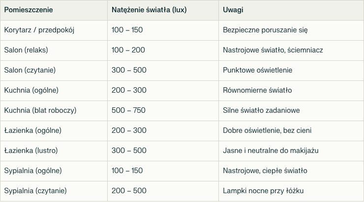
Task: Click the Kuchnia (blat roboczy) cell
Action: (x=40, y=110)
